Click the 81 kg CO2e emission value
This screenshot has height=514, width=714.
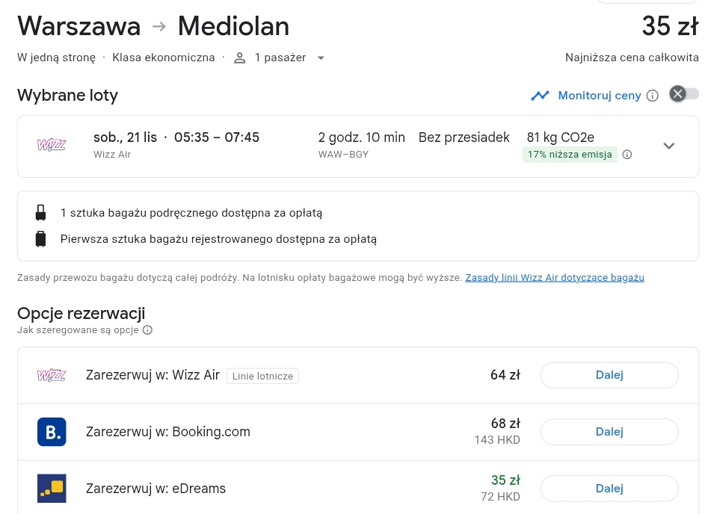click(x=561, y=137)
